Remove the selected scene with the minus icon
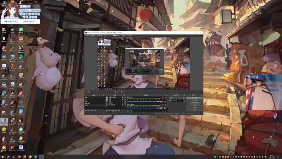 pos(89,111)
